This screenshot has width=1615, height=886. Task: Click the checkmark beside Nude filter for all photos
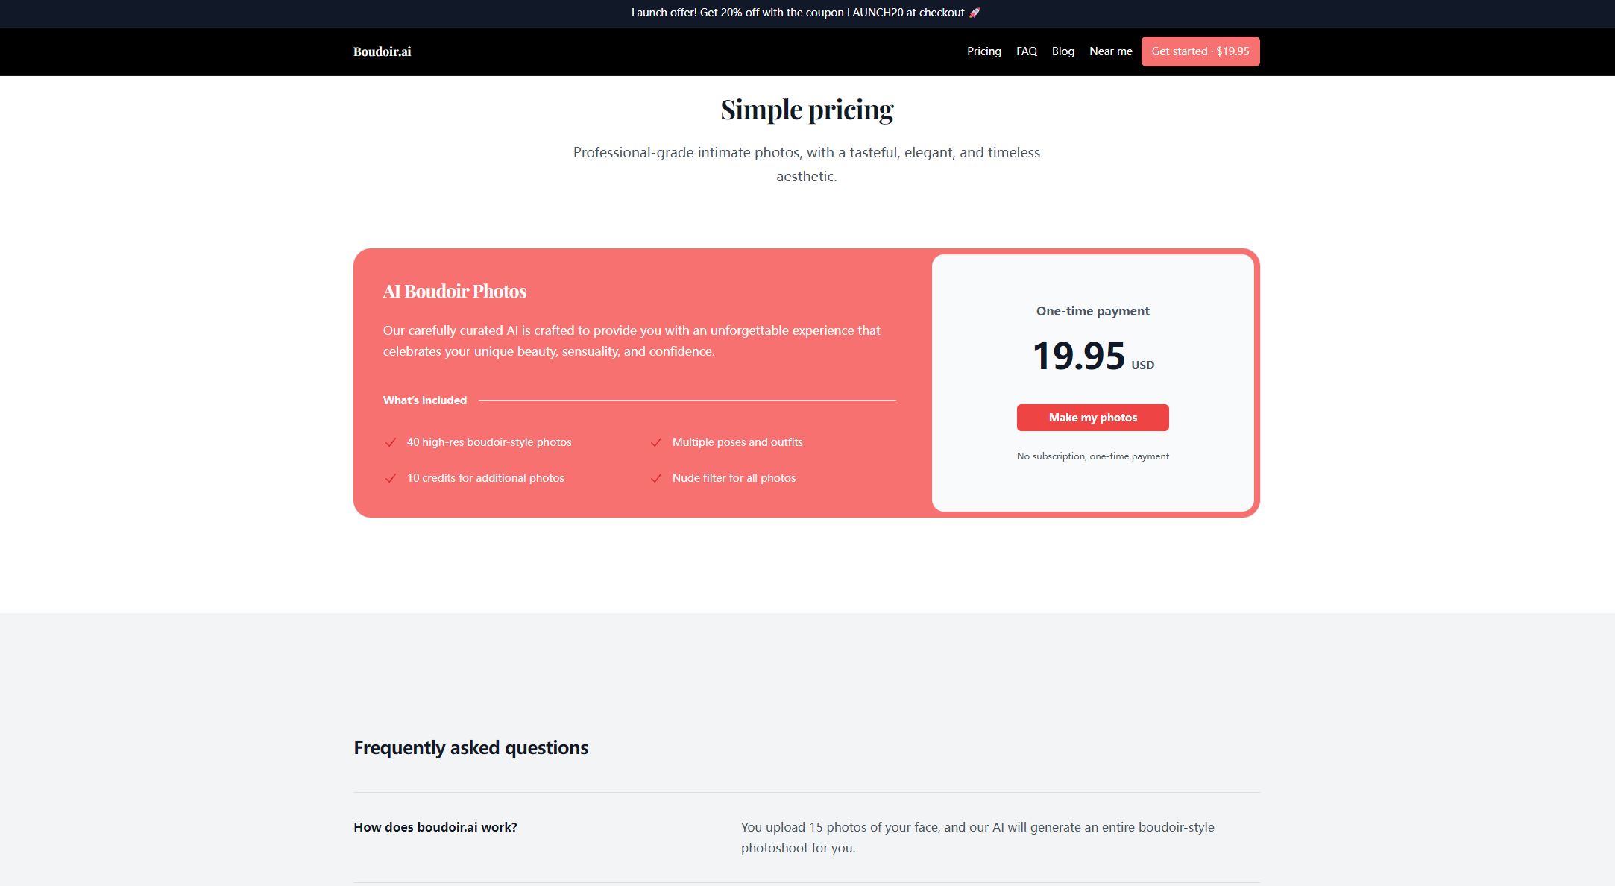(x=656, y=478)
